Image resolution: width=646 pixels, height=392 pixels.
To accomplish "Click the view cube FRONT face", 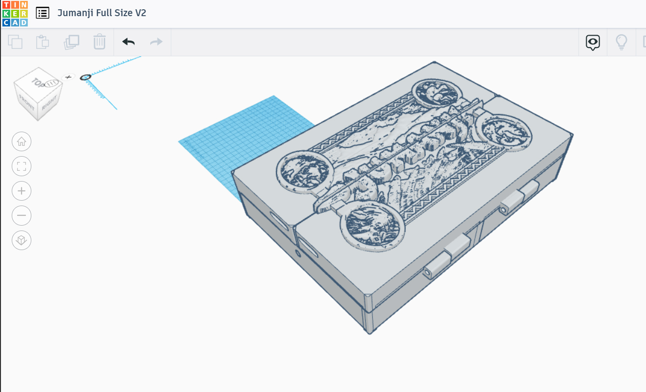I will [26, 102].
